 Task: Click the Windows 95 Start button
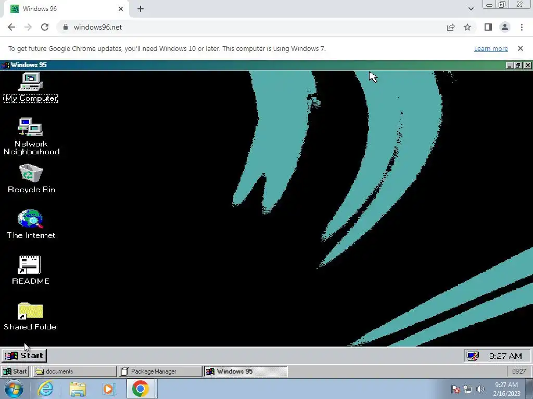(24, 355)
